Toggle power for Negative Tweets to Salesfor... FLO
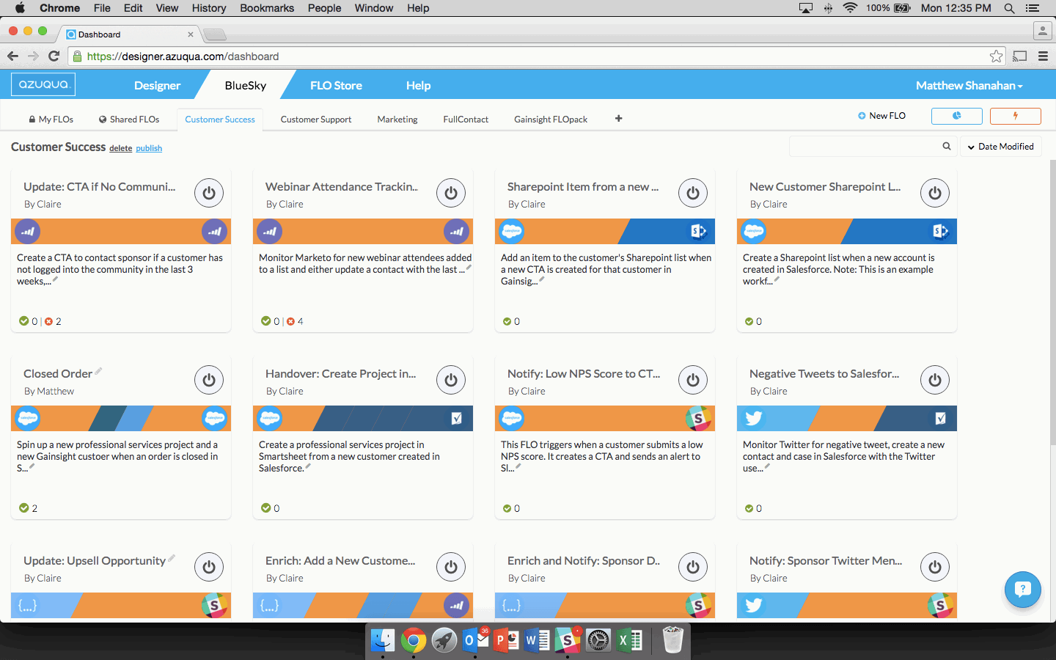The image size is (1056, 660). click(935, 380)
